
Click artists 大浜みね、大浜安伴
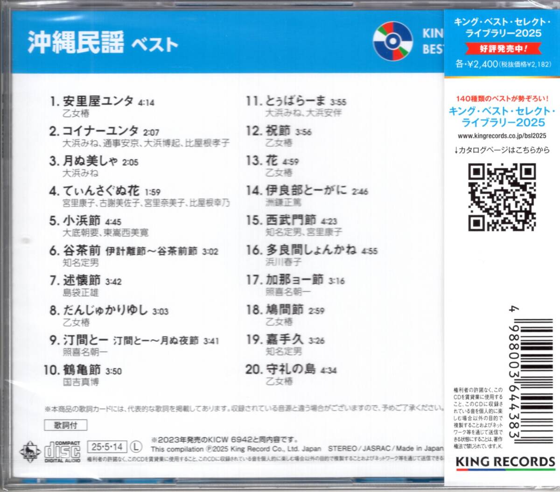[304, 113]
